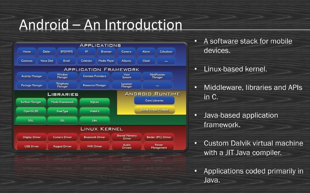Select the Home app in Applications layer
The image size is (310, 193).
pos(26,51)
